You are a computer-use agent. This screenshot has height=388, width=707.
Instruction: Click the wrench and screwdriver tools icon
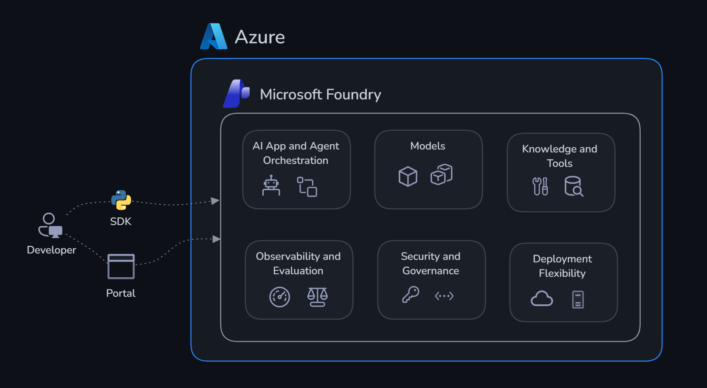coord(540,186)
